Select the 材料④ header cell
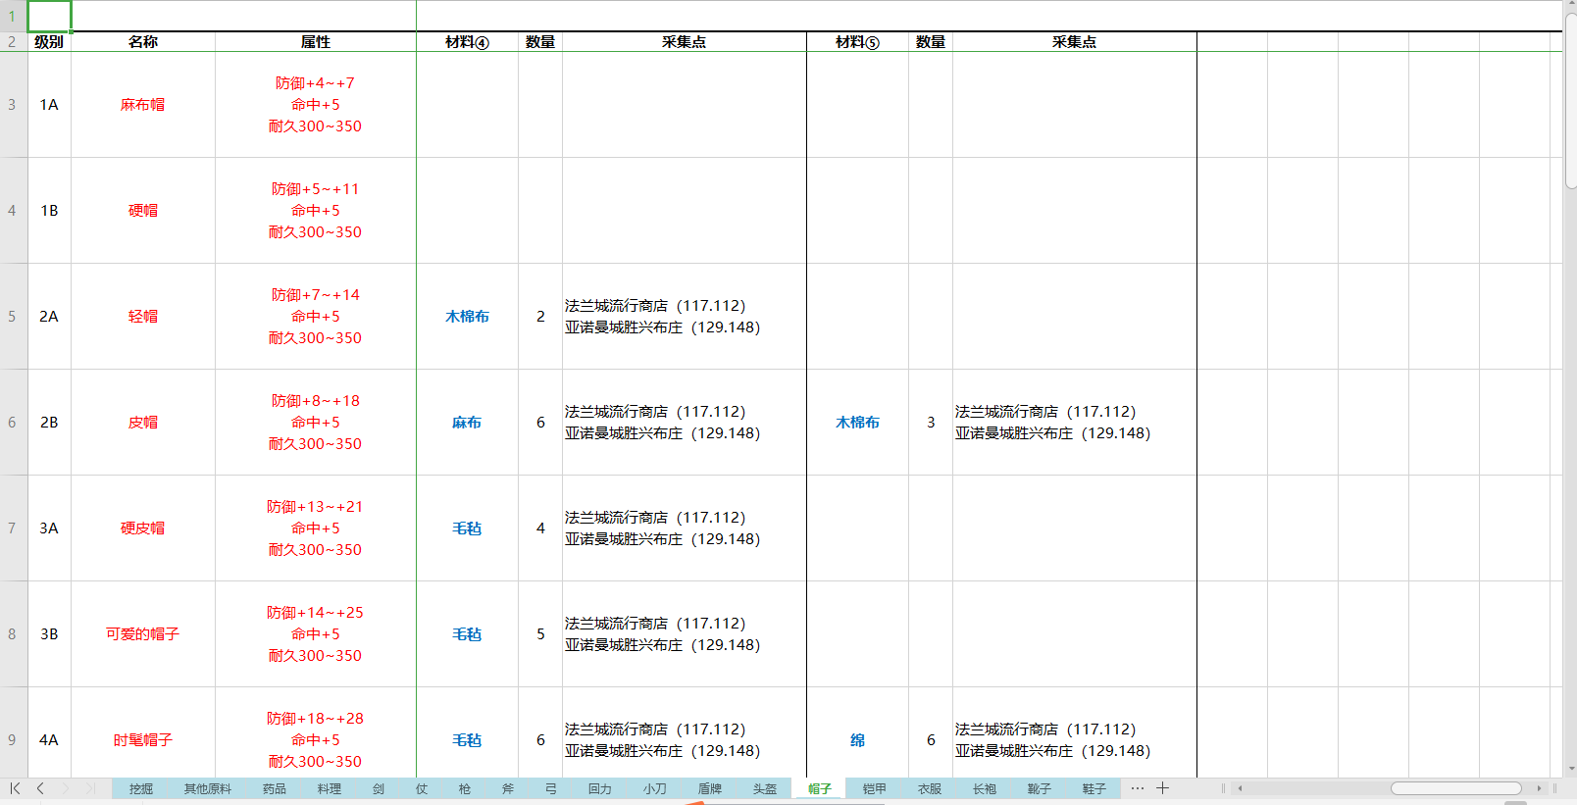Image resolution: width=1577 pixels, height=805 pixels. (x=468, y=42)
